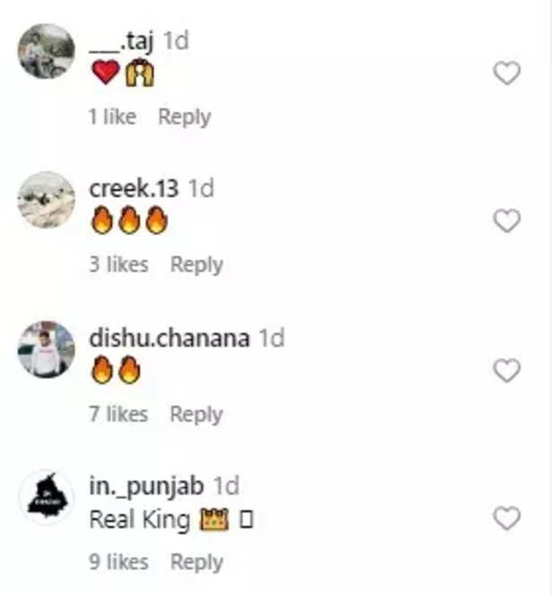This screenshot has height=595, width=552.
Task: Open creek.13 profile avatar
Action: coord(46,199)
